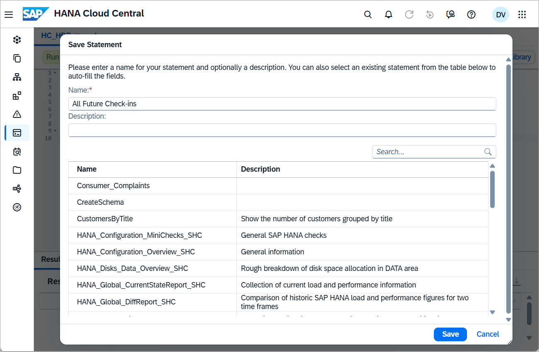This screenshot has height=352, width=539.
Task: Click 'Show the number of customers' description
Action: coord(317,219)
